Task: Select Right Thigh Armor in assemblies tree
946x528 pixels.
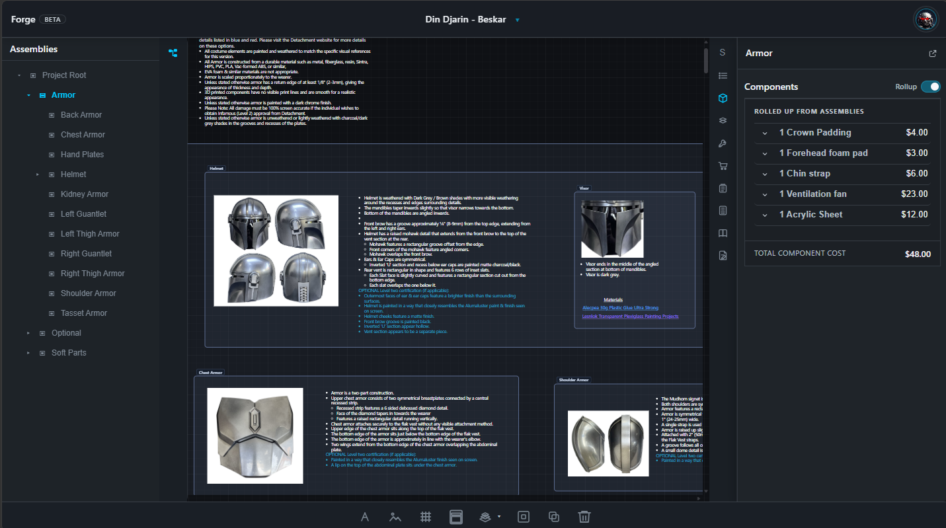Action: point(93,274)
